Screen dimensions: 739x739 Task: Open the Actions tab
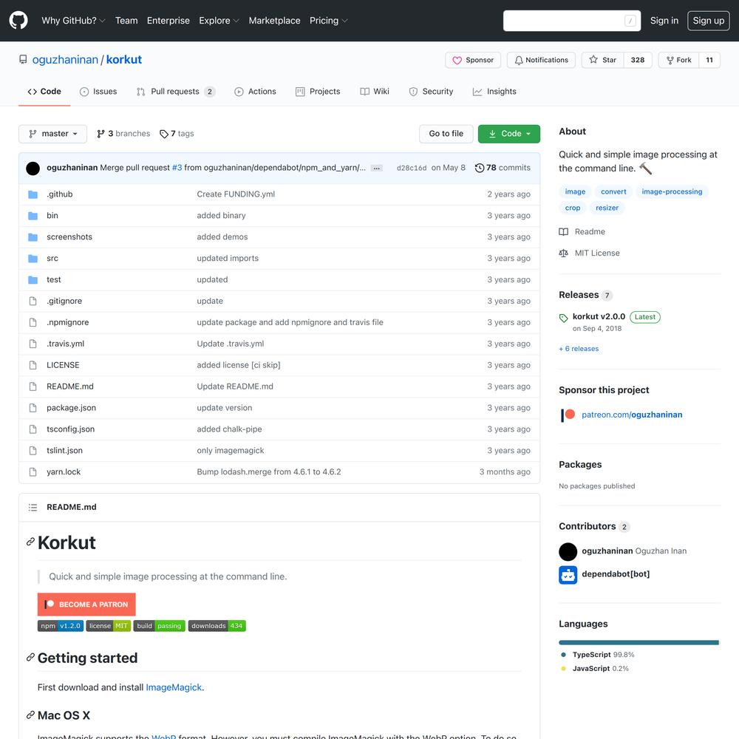[255, 92]
